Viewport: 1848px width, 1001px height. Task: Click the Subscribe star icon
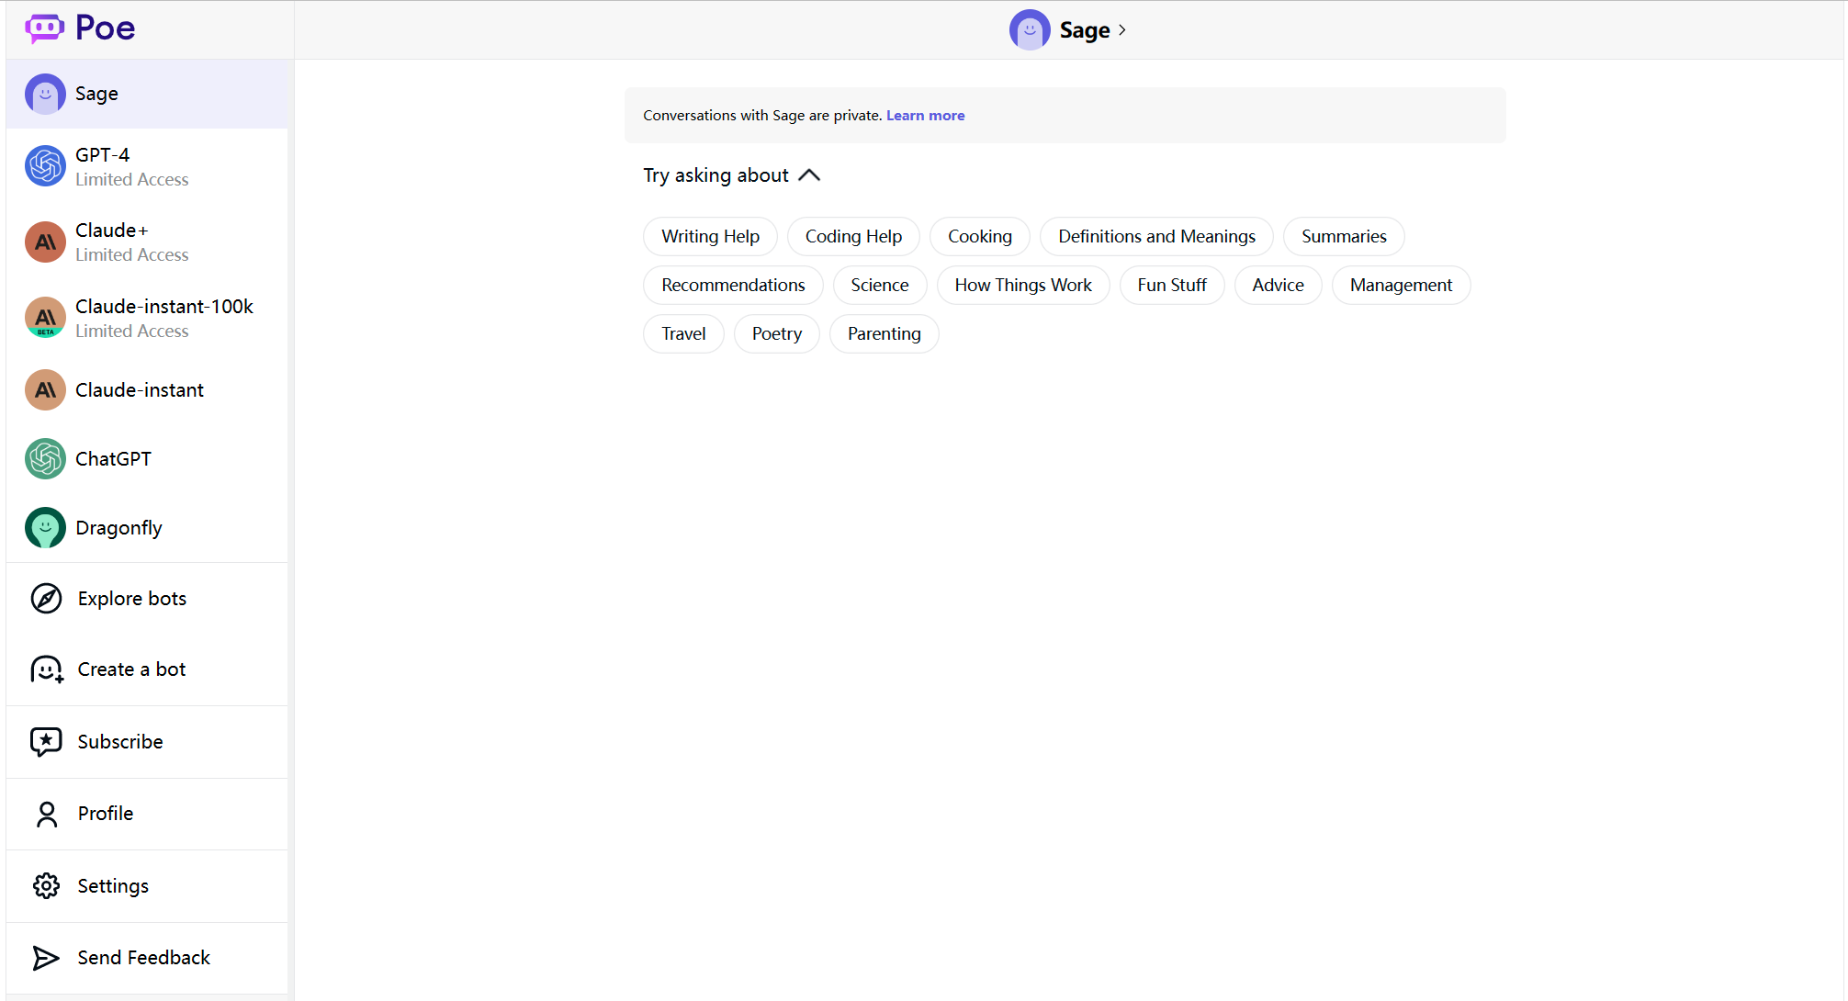click(x=46, y=742)
